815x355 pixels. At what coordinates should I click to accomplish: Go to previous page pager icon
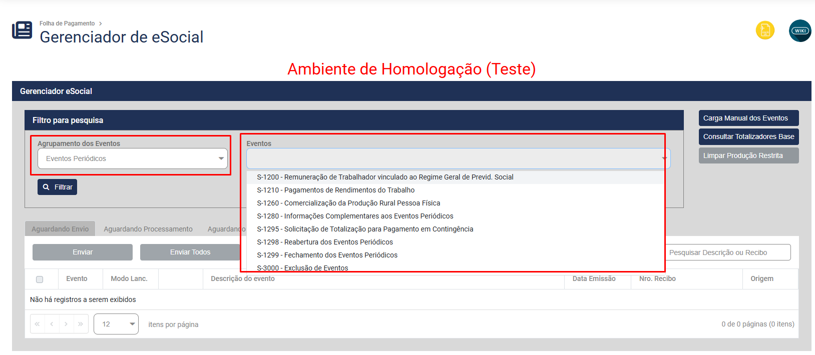[52, 324]
